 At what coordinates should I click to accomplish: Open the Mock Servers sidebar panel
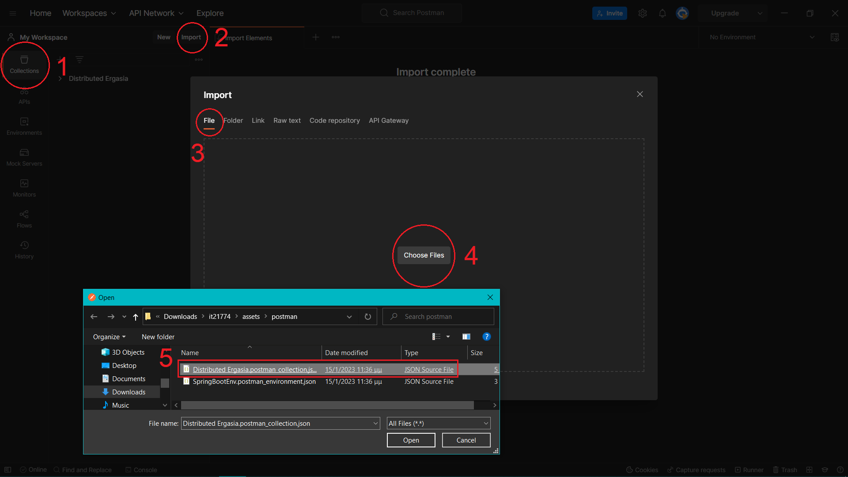[24, 157]
